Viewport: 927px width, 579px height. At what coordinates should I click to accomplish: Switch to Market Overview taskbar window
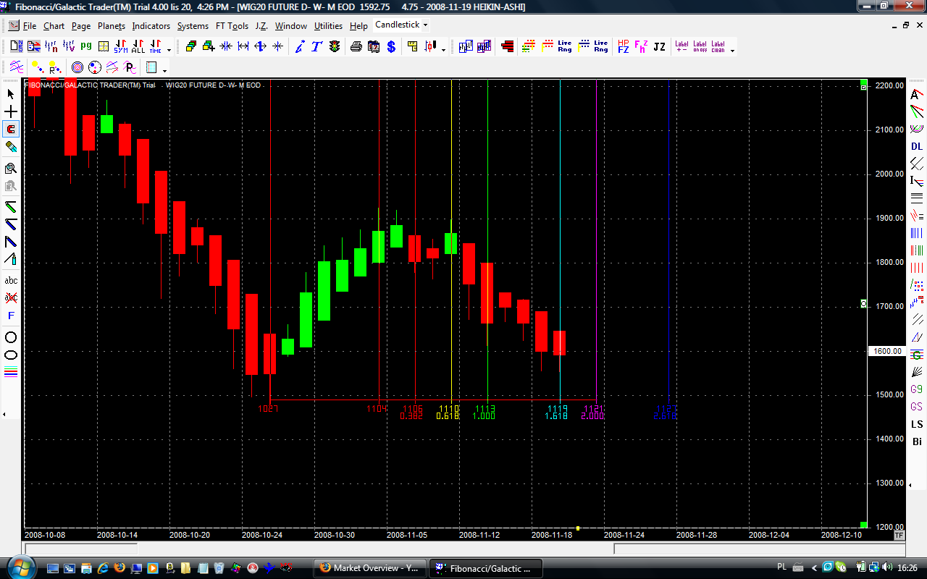[369, 568]
